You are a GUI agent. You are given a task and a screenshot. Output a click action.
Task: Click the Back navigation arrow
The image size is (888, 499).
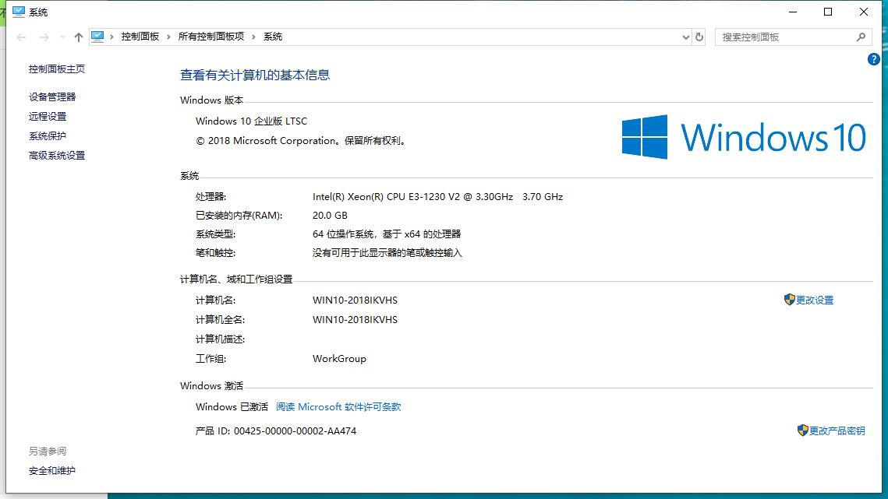(22, 37)
